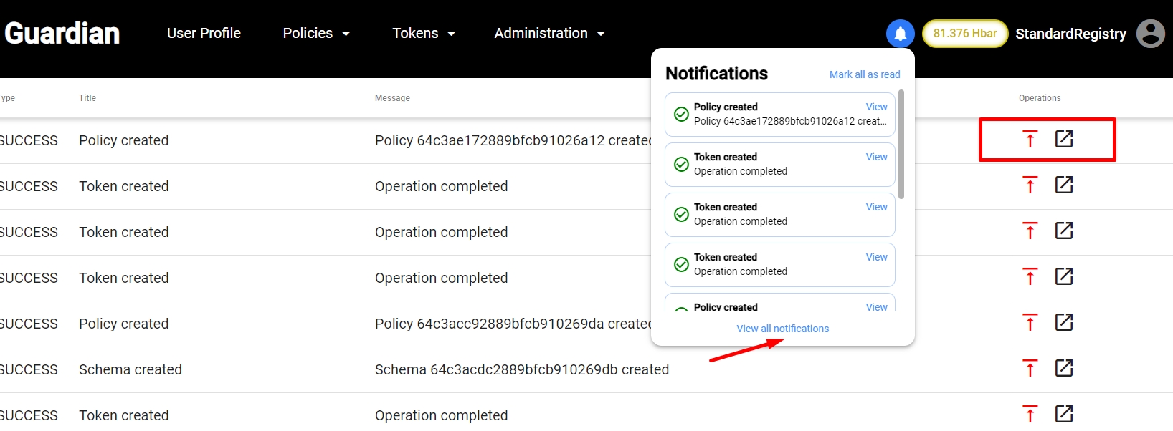View the Policy 64c3ae17 notification
Viewport: 1173px width, 431px height.
876,107
